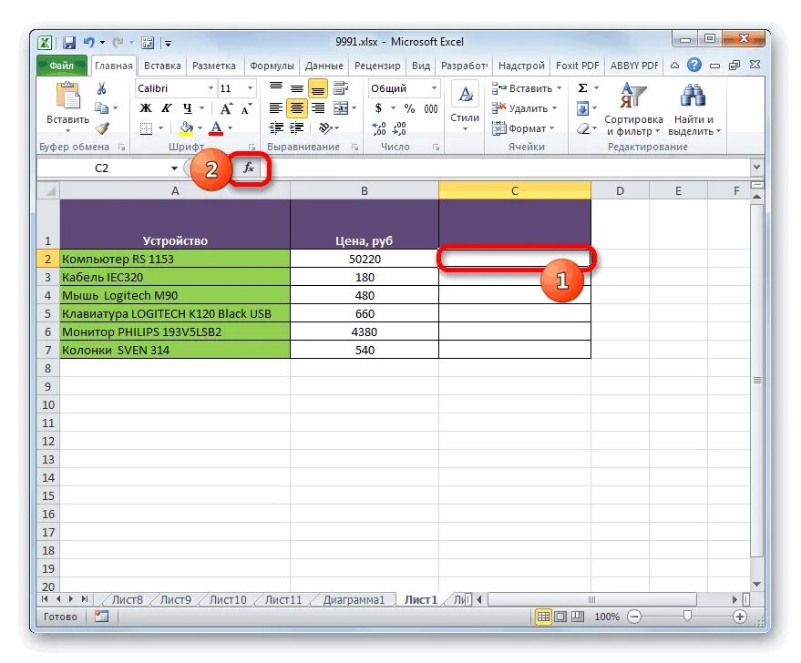The image size is (801, 663).
Task: Zoom in with plus button
Action: [x=739, y=617]
